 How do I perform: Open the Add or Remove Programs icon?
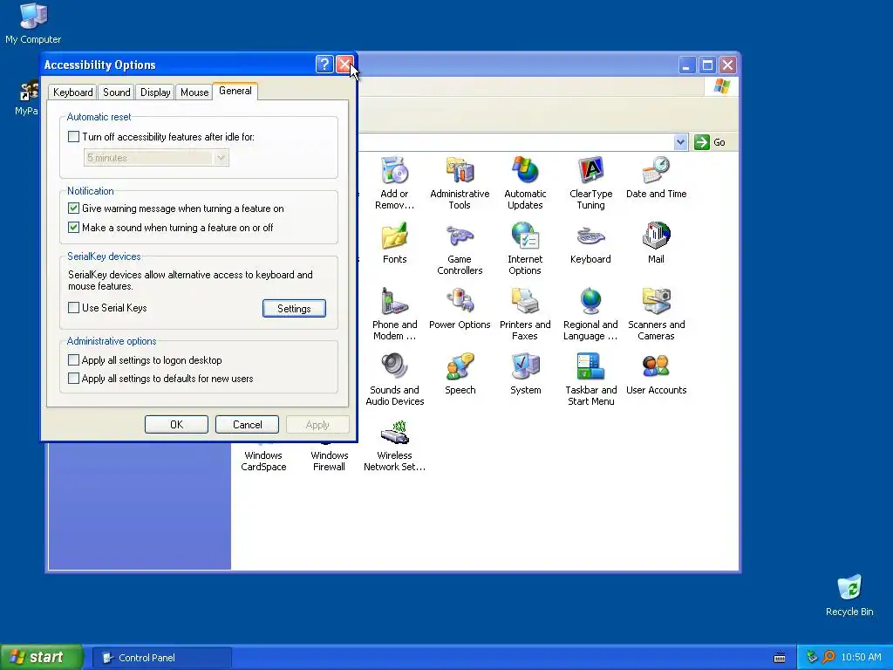pyautogui.click(x=394, y=182)
